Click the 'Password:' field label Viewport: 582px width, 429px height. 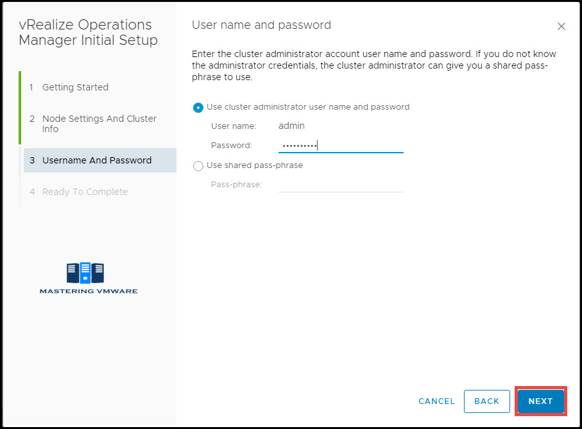[x=231, y=146]
